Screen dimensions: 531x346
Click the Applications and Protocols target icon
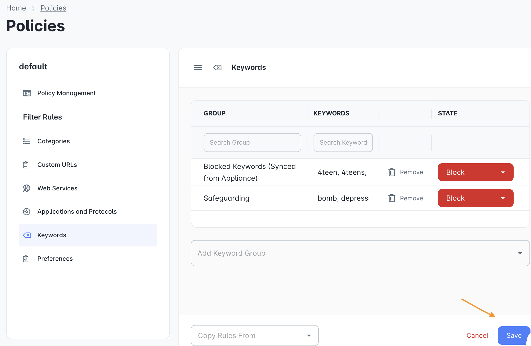(x=27, y=212)
